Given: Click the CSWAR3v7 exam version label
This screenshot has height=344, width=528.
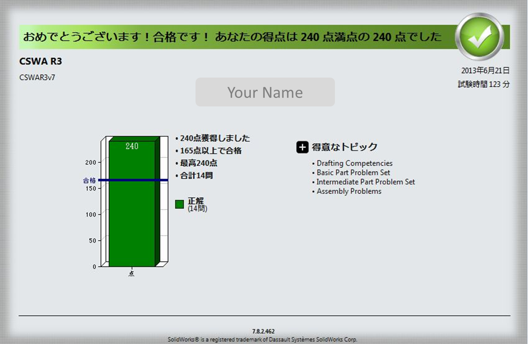Looking at the screenshot, I should click(x=37, y=77).
